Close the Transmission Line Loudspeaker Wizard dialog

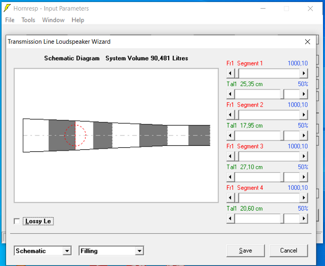[x=308, y=42]
